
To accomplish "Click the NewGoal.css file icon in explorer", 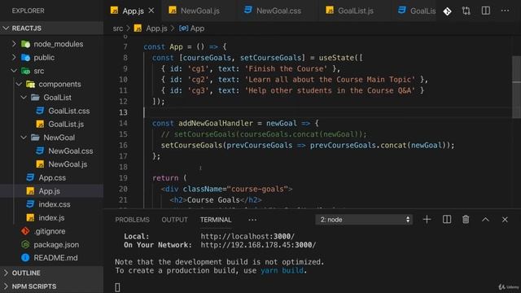I will coord(40,151).
